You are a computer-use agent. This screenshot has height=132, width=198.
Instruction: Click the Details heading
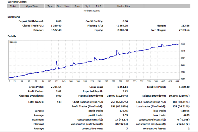[12, 36]
